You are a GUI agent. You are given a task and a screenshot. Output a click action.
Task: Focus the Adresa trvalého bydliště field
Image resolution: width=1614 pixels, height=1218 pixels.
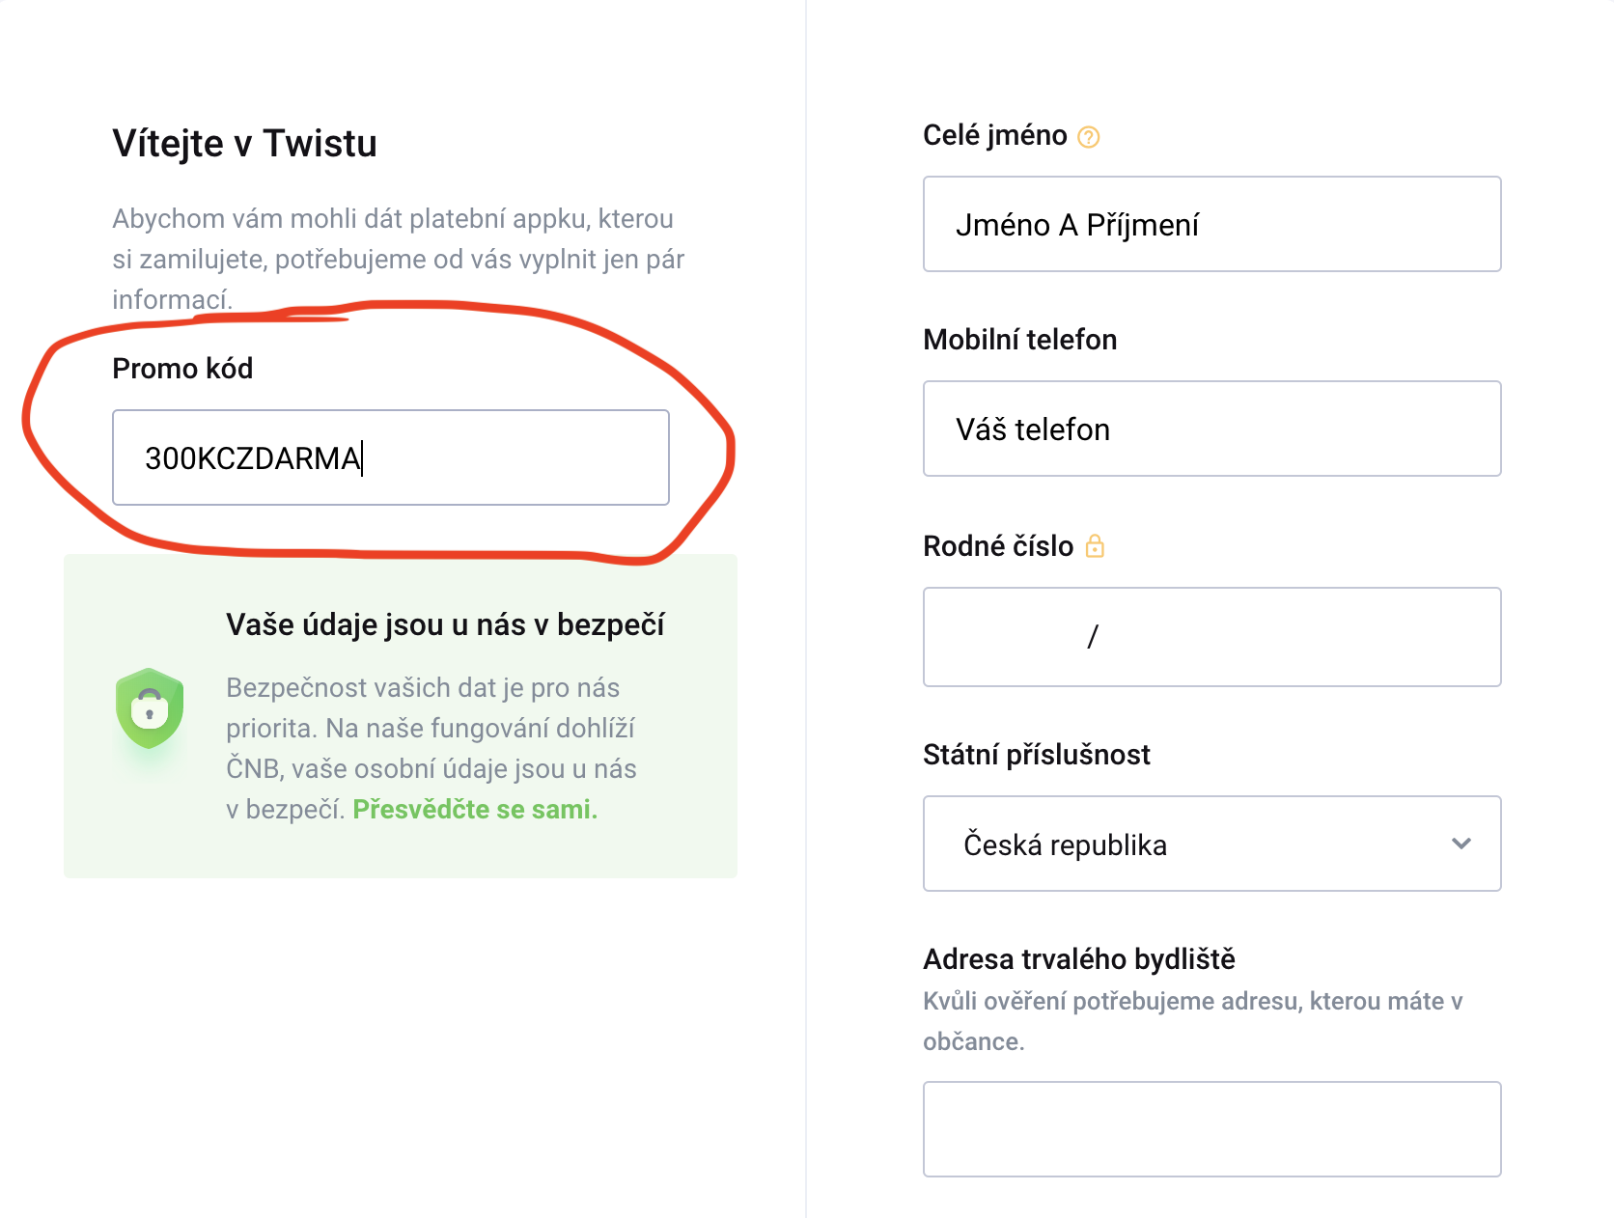pos(1211,1129)
